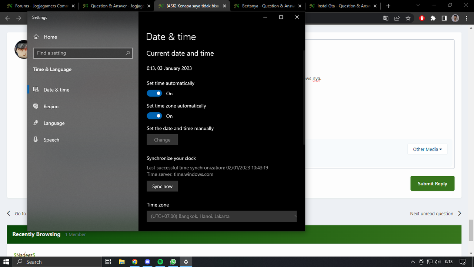This screenshot has width=474, height=267.
Task: Click the search magnifier in Find a setting
Action: 128,53
